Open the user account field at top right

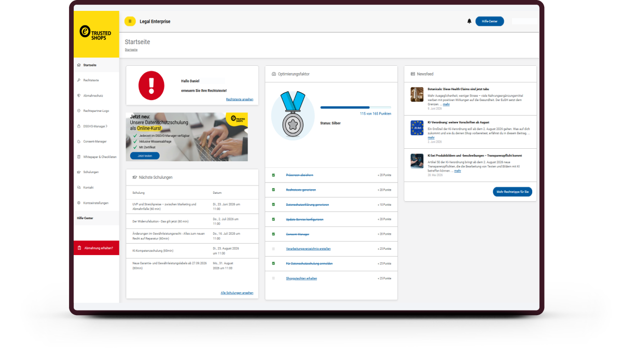pos(524,21)
